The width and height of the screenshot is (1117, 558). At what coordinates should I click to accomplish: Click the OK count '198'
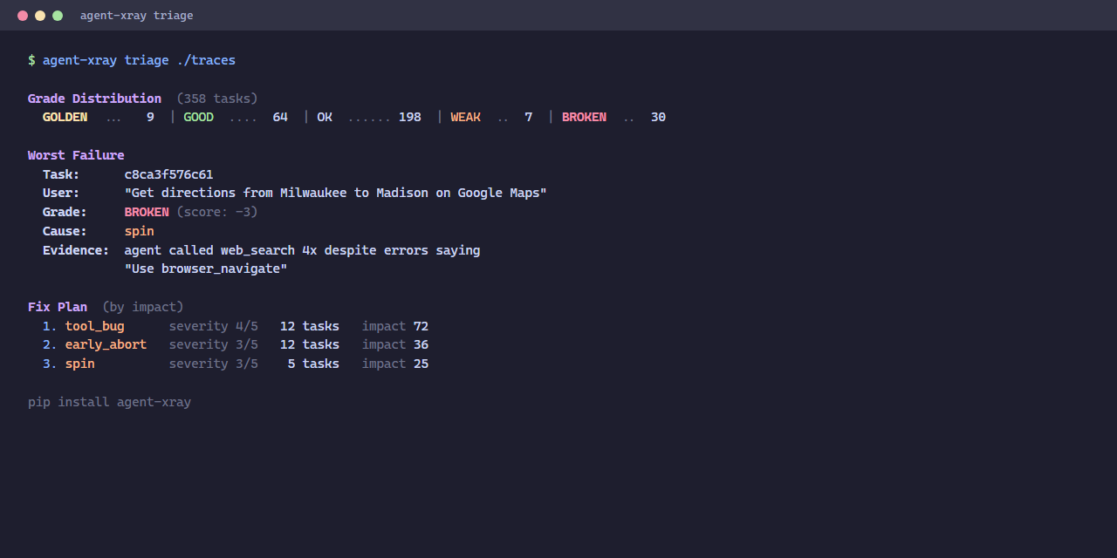[x=410, y=117]
